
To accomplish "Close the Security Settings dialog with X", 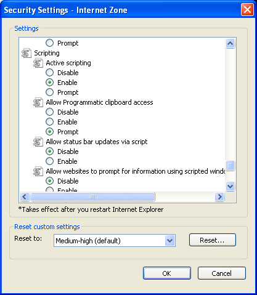I will pos(247,10).
